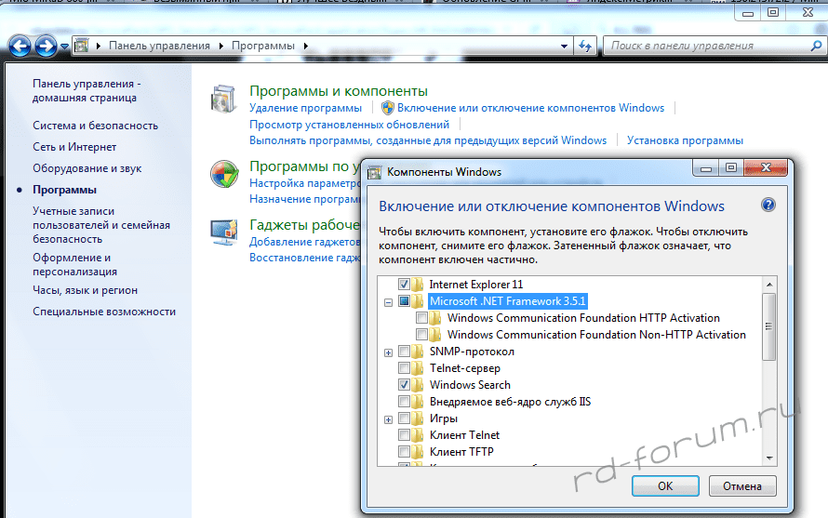Expand the Игры tree node
Image resolution: width=828 pixels, height=518 pixels.
click(x=388, y=419)
